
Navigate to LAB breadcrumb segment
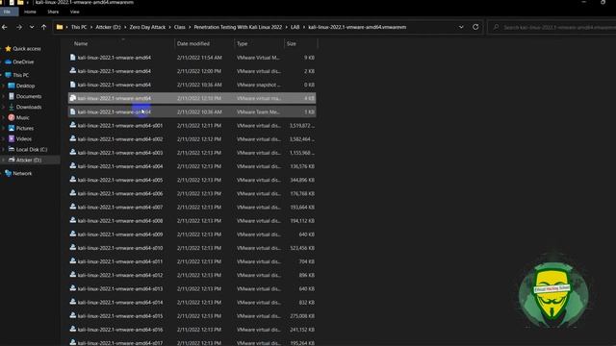click(x=295, y=27)
